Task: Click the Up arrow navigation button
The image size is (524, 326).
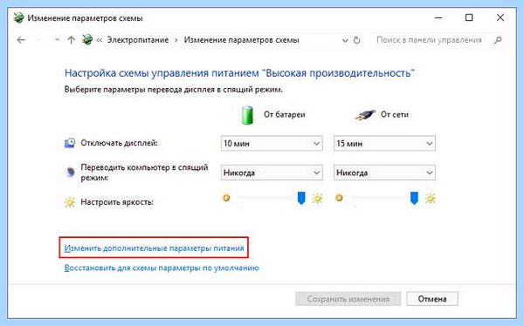Action: [x=71, y=40]
